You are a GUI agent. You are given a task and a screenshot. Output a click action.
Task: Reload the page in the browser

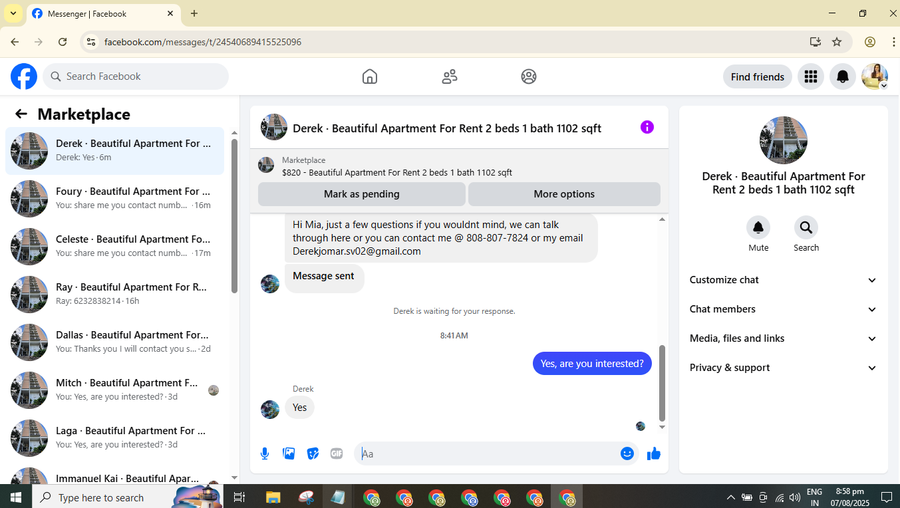[63, 42]
